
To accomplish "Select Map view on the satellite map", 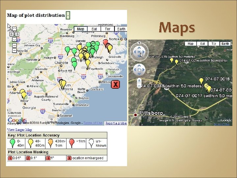I will [x=191, y=44].
